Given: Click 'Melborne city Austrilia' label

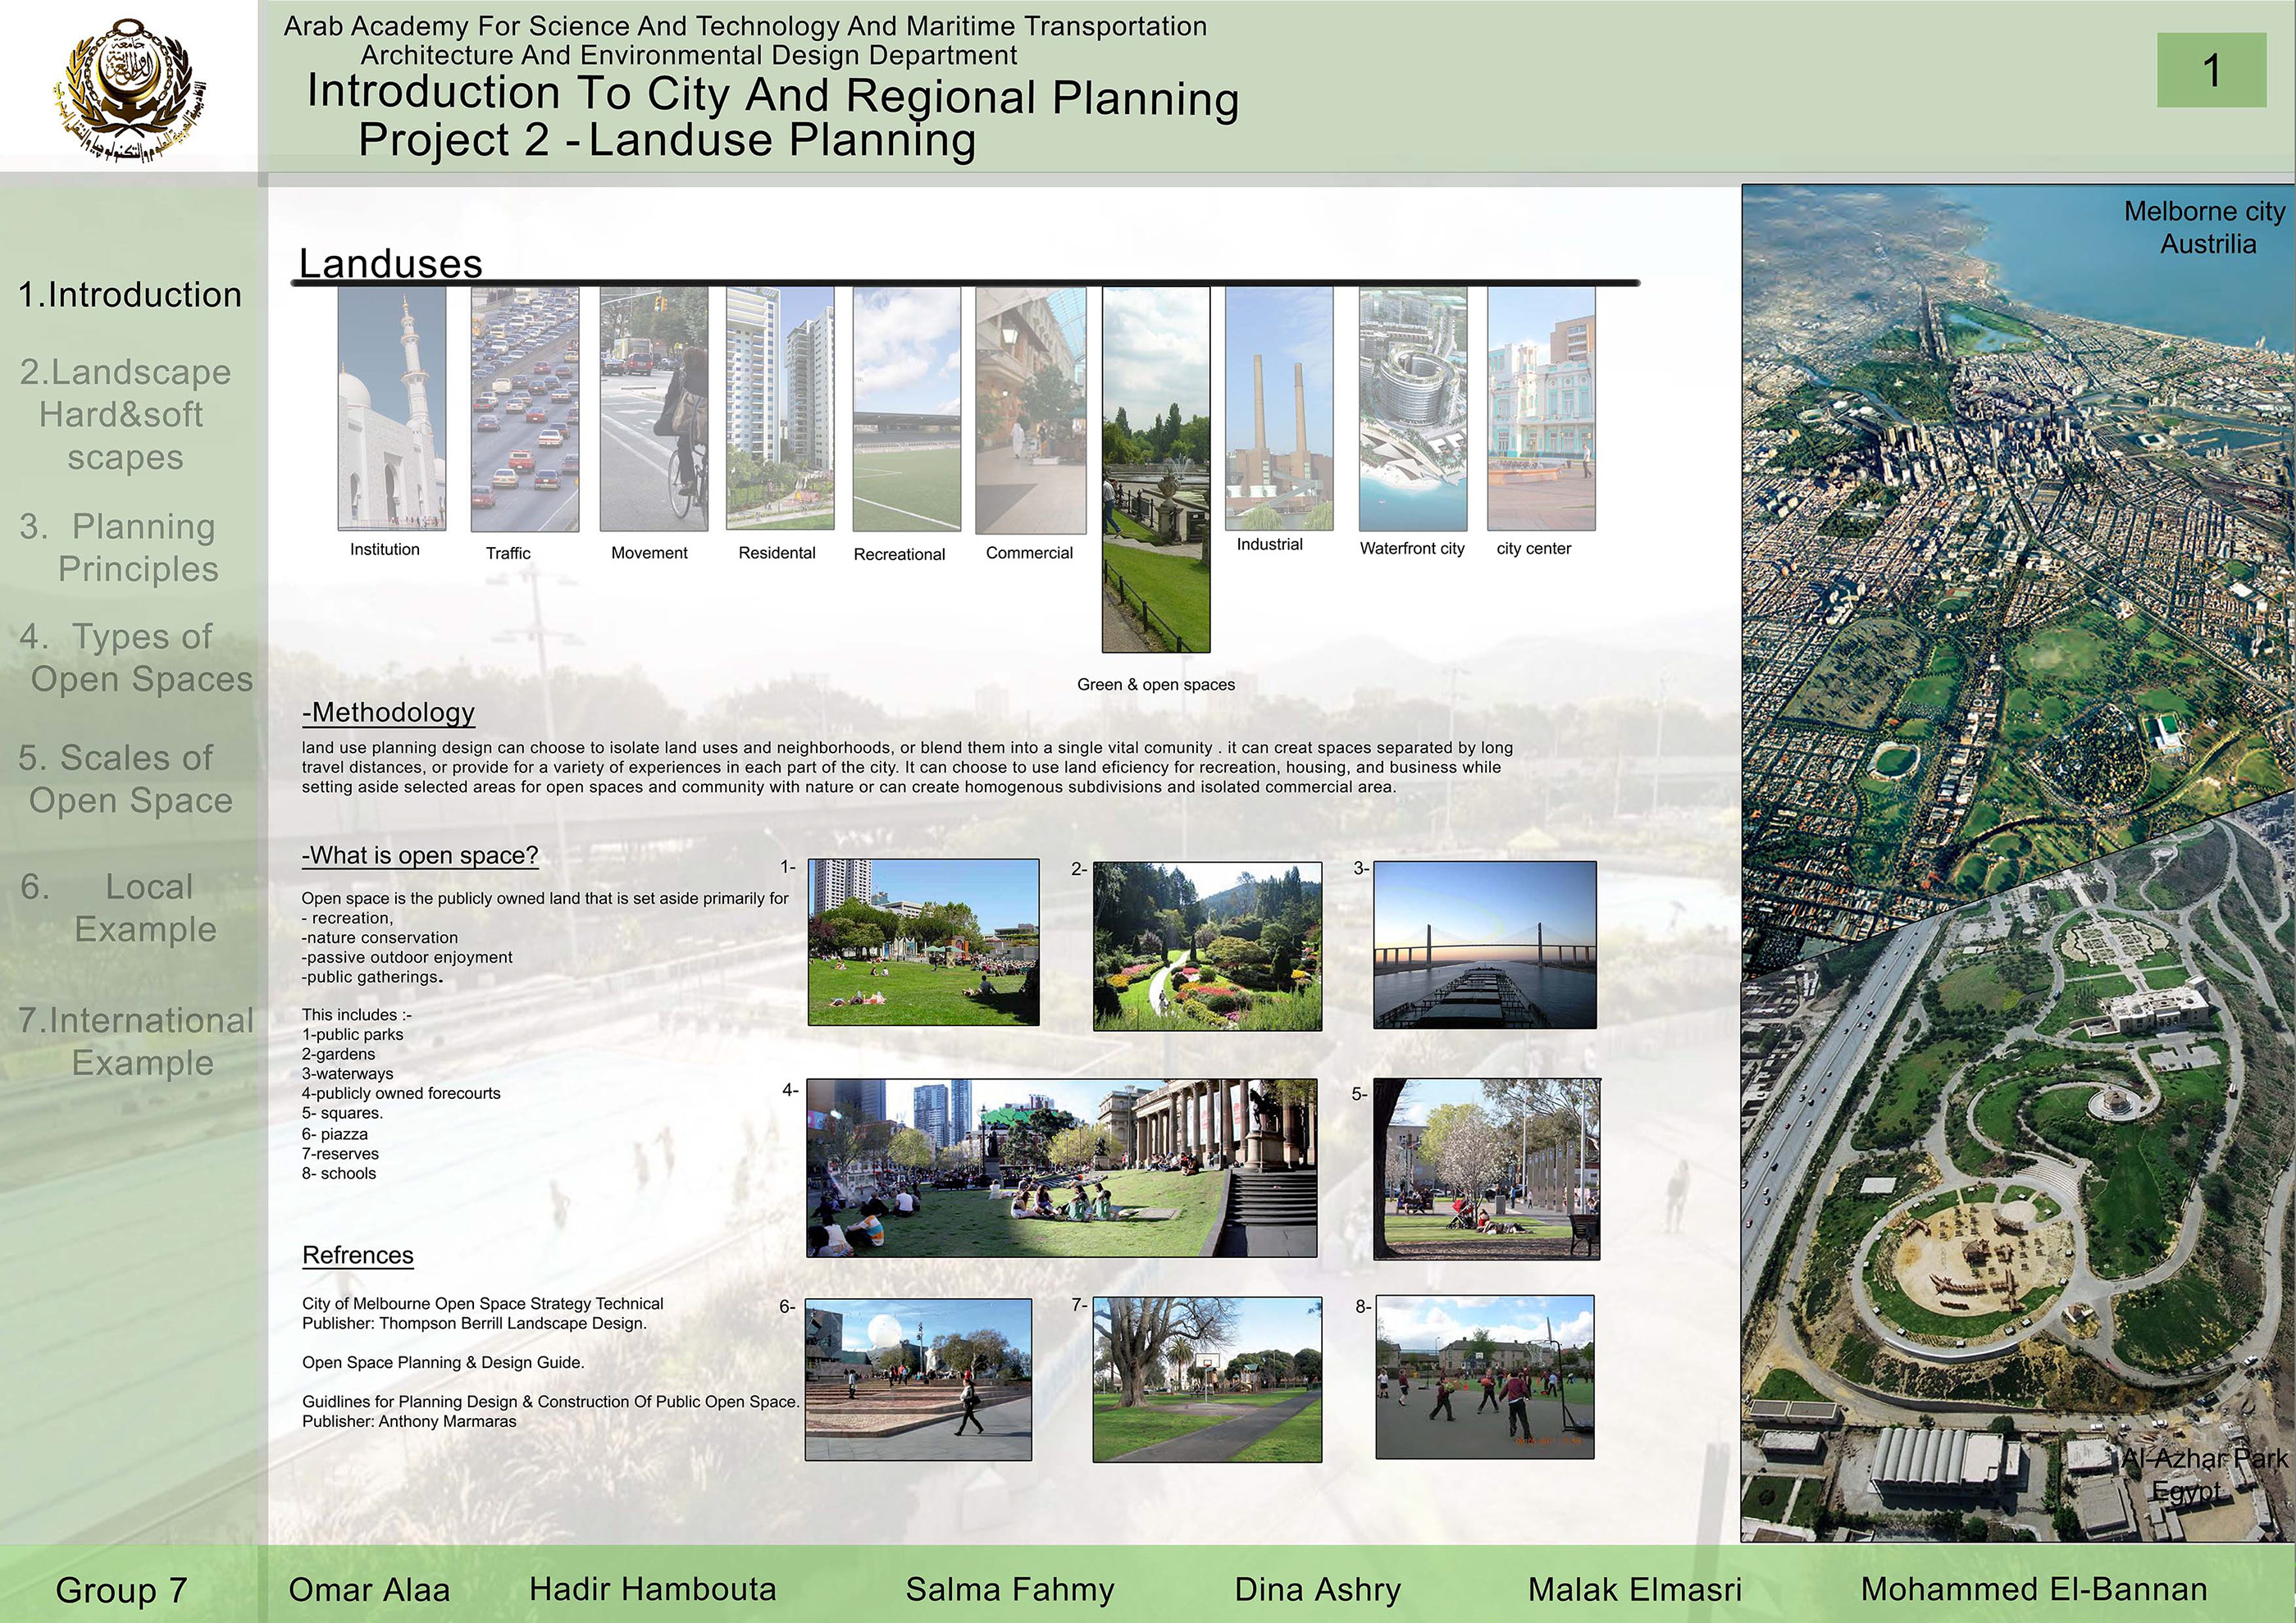Looking at the screenshot, I should pyautogui.click(x=2205, y=228).
